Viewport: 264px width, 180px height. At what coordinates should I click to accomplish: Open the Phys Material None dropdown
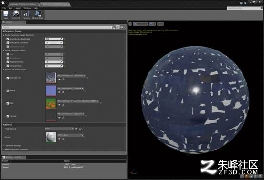pyautogui.click(x=59, y=129)
